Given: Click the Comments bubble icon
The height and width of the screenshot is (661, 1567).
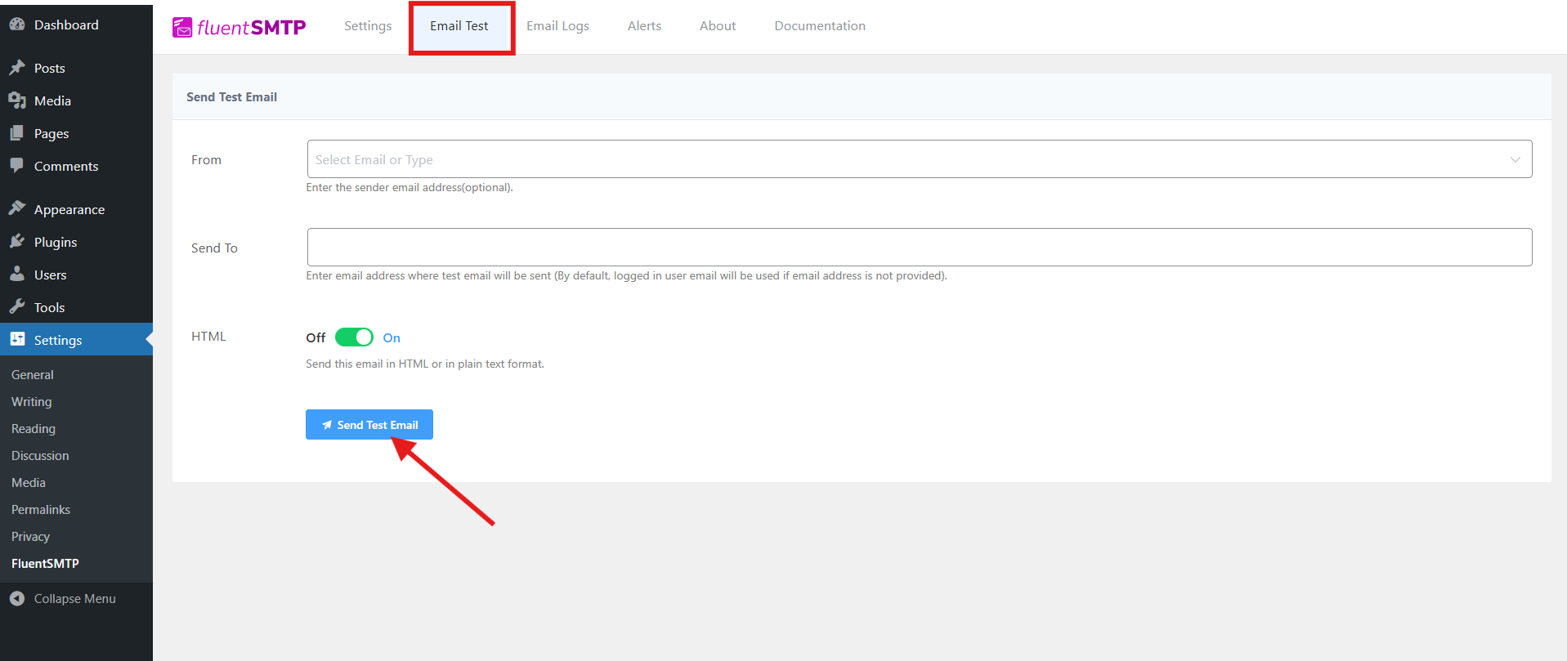Looking at the screenshot, I should click(17, 166).
